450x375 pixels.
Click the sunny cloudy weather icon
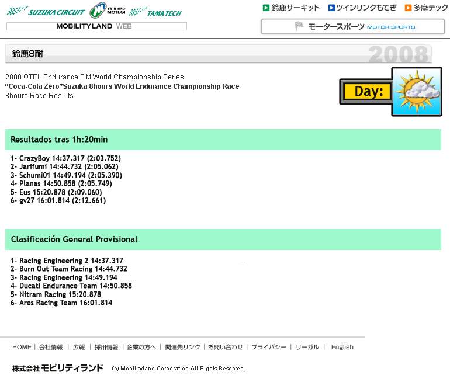pos(417,92)
